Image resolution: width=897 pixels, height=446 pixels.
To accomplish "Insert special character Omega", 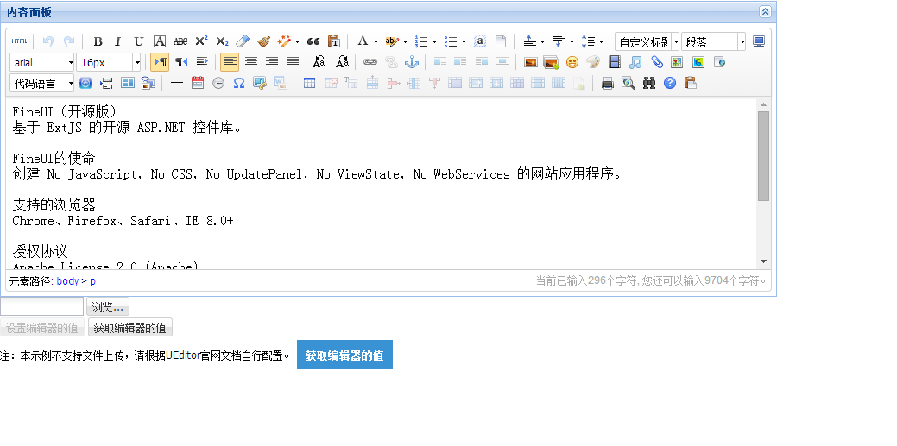I will 239,83.
